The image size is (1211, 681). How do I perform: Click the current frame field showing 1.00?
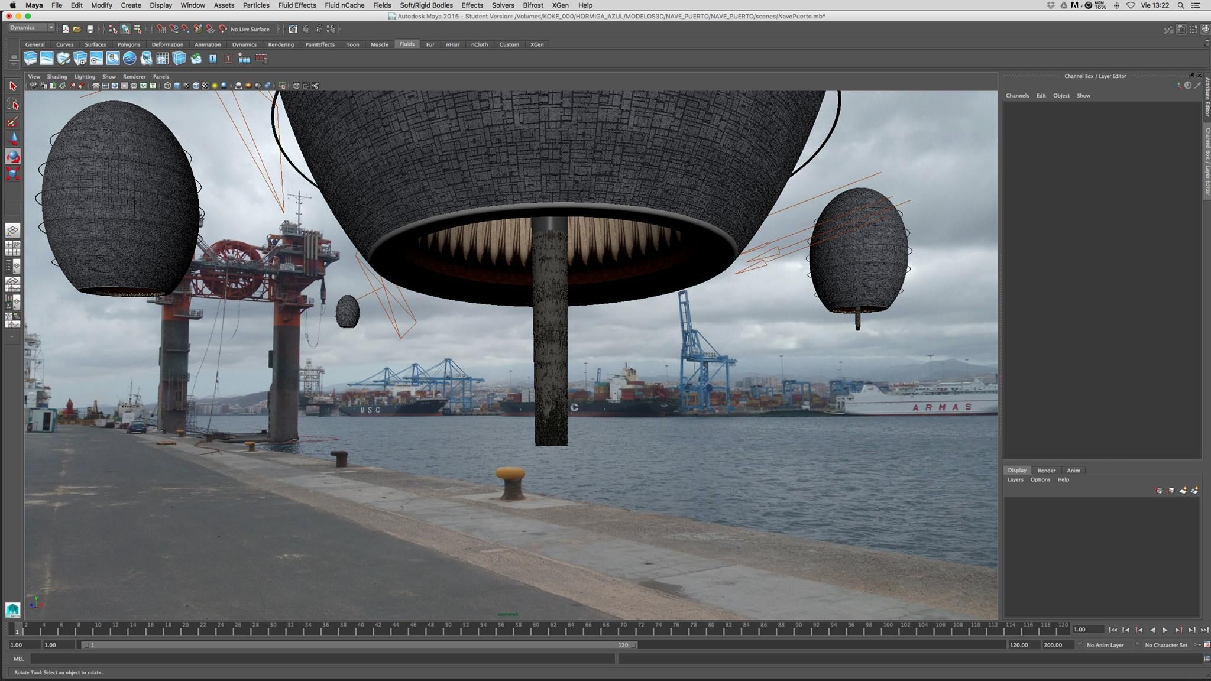[x=1088, y=630]
